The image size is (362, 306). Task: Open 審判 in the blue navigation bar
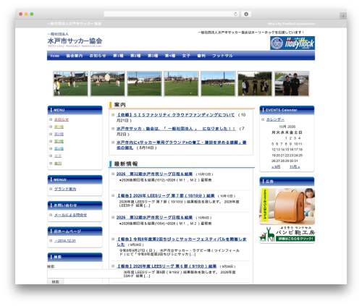(201, 56)
